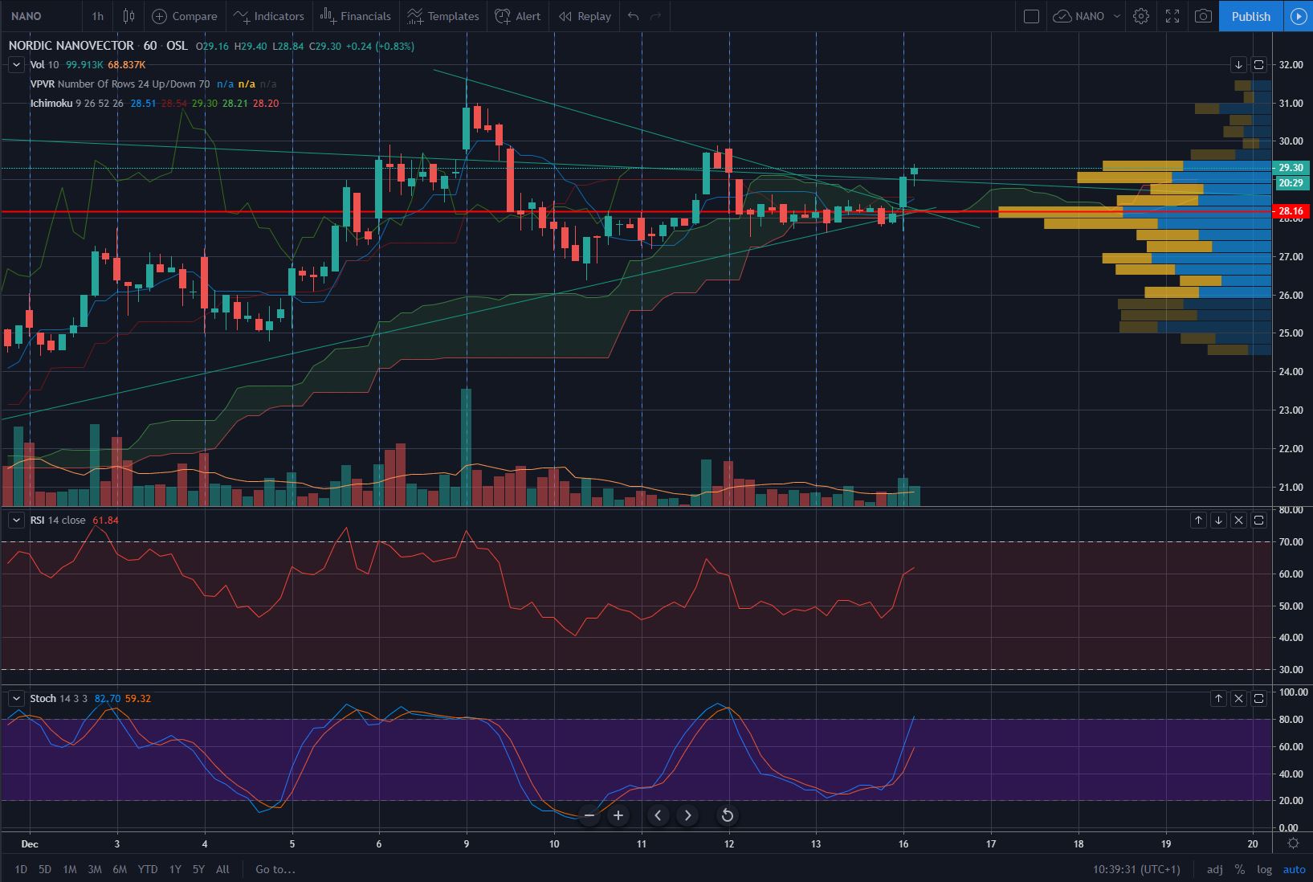The height and width of the screenshot is (882, 1313).
Task: Collapse the main chart indicator legend
Action: point(16,65)
